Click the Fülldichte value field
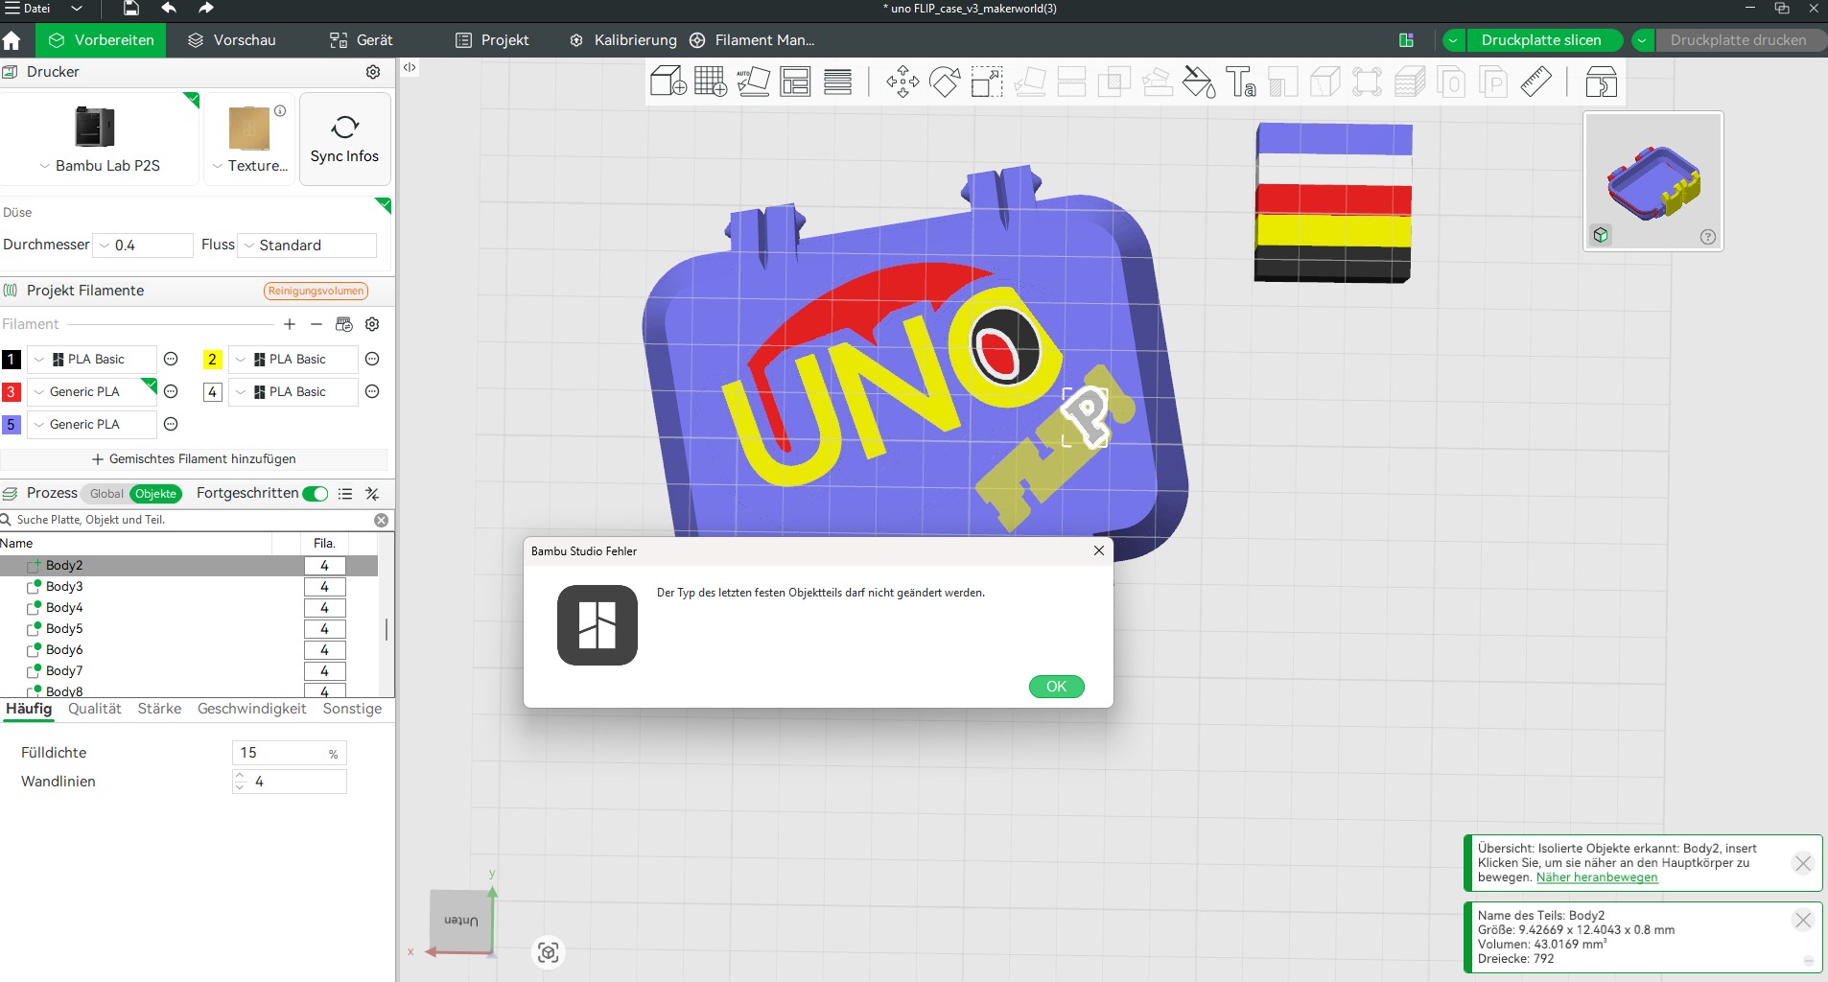This screenshot has width=1828, height=982. pos(289,753)
